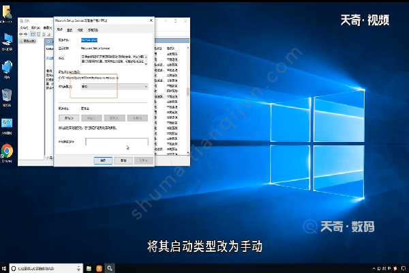Open the File menu in Services window

(24, 28)
